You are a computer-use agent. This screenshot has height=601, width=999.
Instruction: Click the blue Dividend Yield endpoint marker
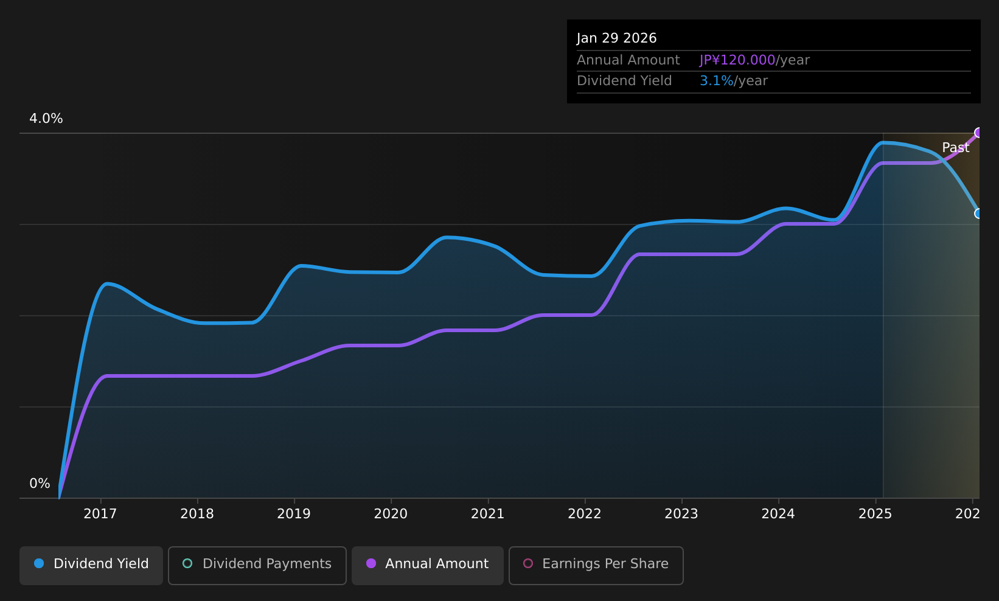pos(978,214)
